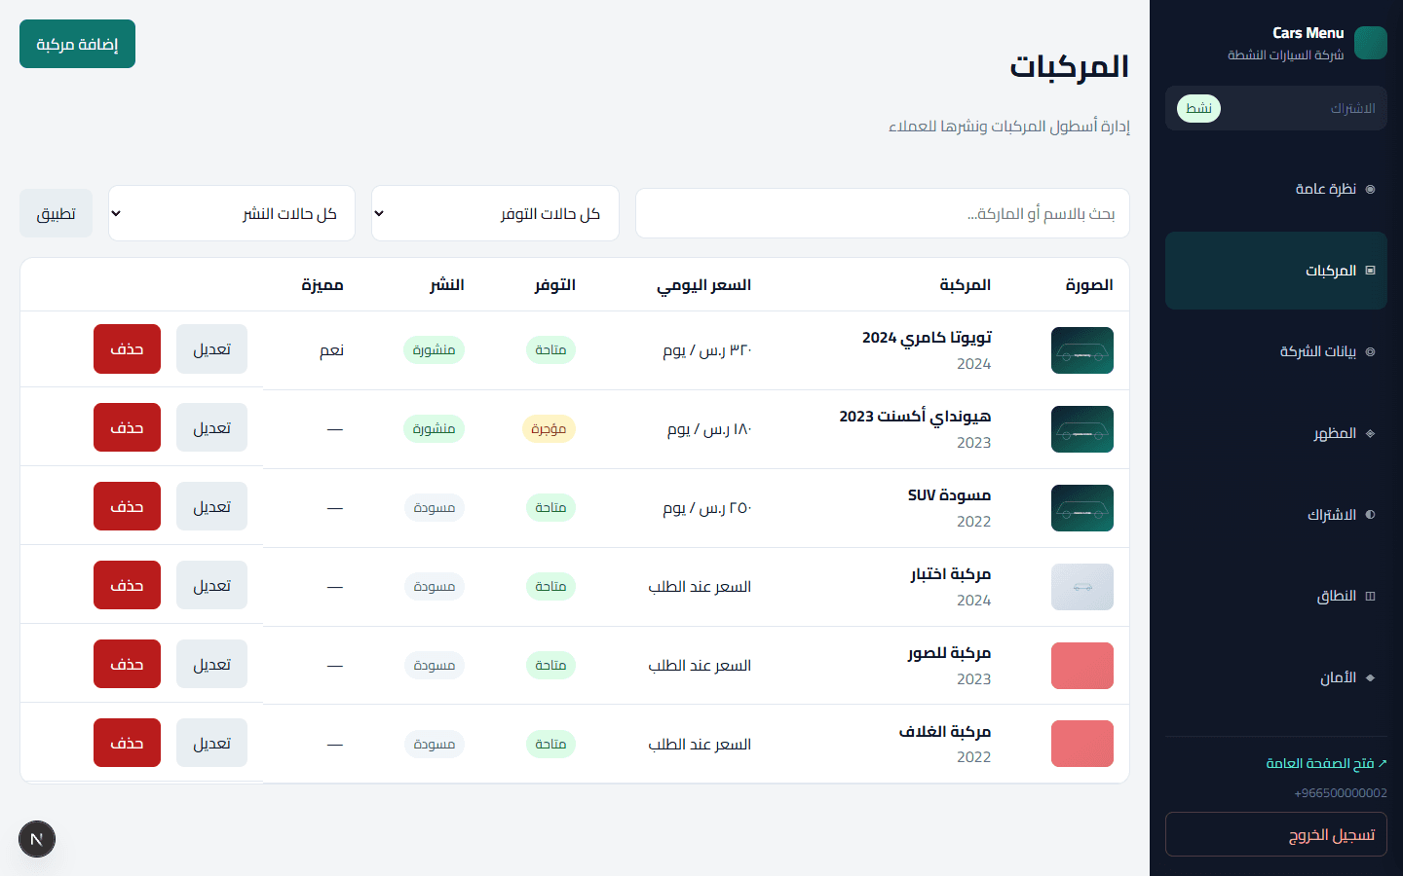Open the نظرة عامة menu item
The image size is (1403, 876).
coord(1276,189)
